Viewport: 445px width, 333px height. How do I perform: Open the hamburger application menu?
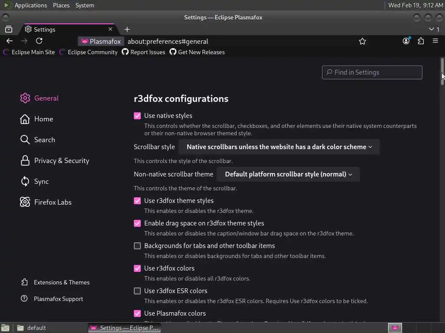coord(435,41)
